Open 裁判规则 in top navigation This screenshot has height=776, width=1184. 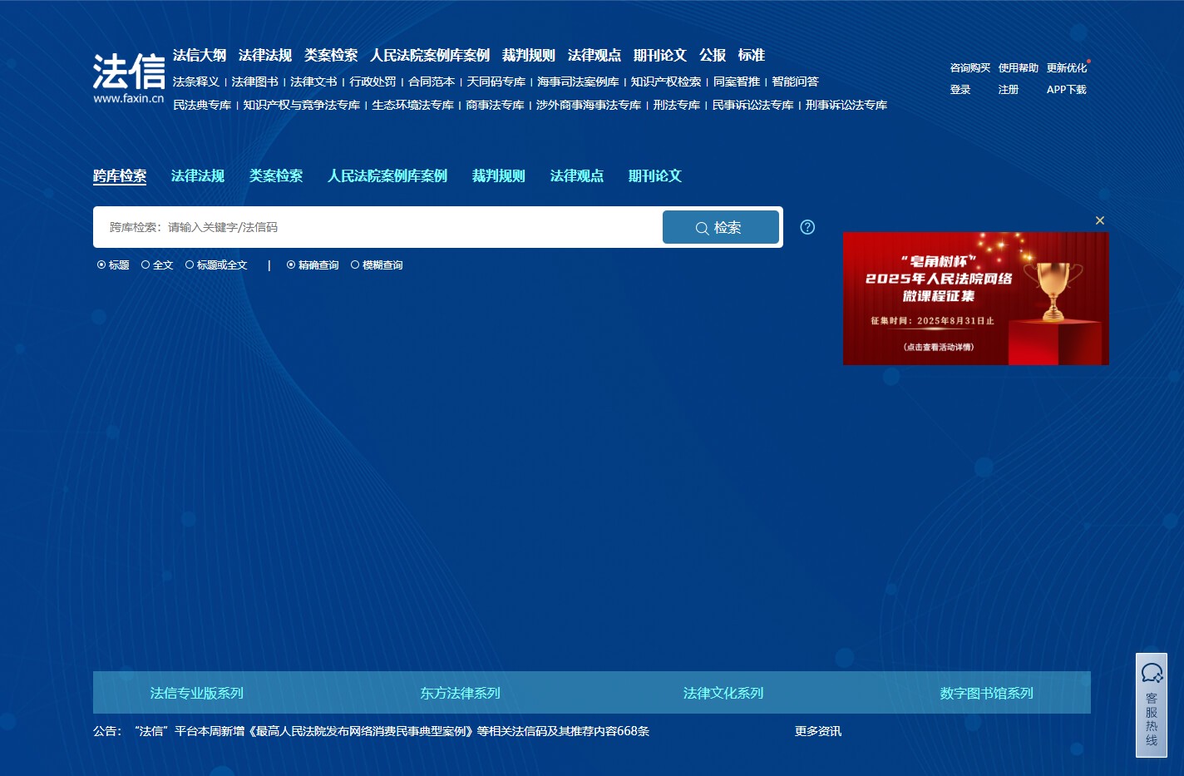click(x=529, y=55)
